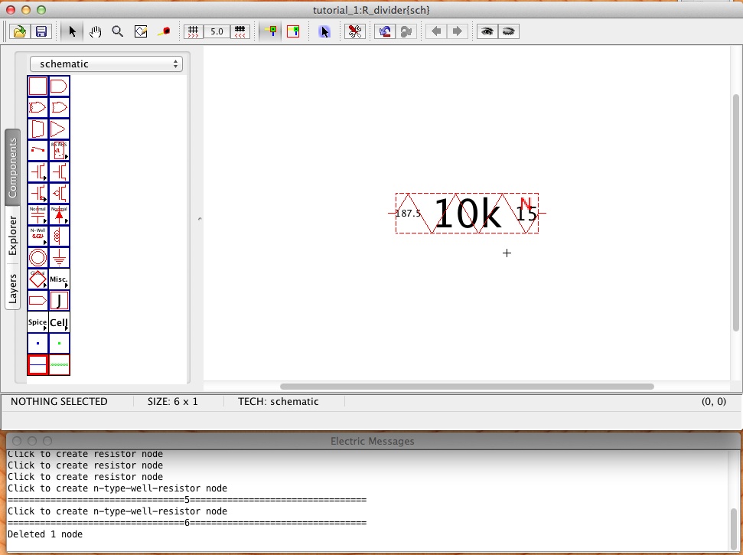Click the Cell instance button
This screenshot has height=555, width=743.
(x=59, y=322)
